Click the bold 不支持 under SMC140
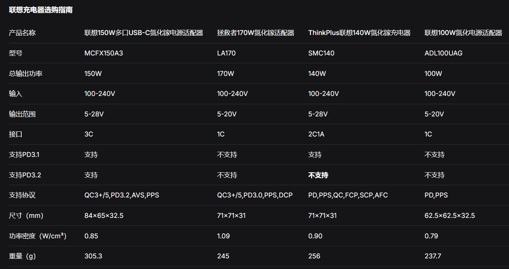This screenshot has width=509, height=269. pyautogui.click(x=318, y=175)
